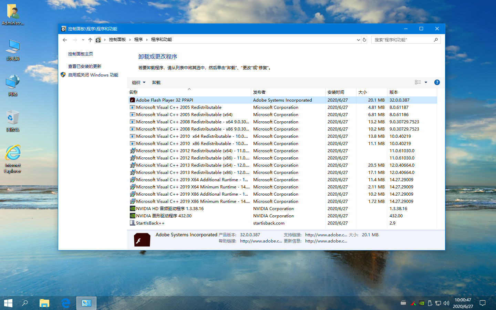496x310 pixels.
Task: Open taskbar search magnifier
Action: 25,303
